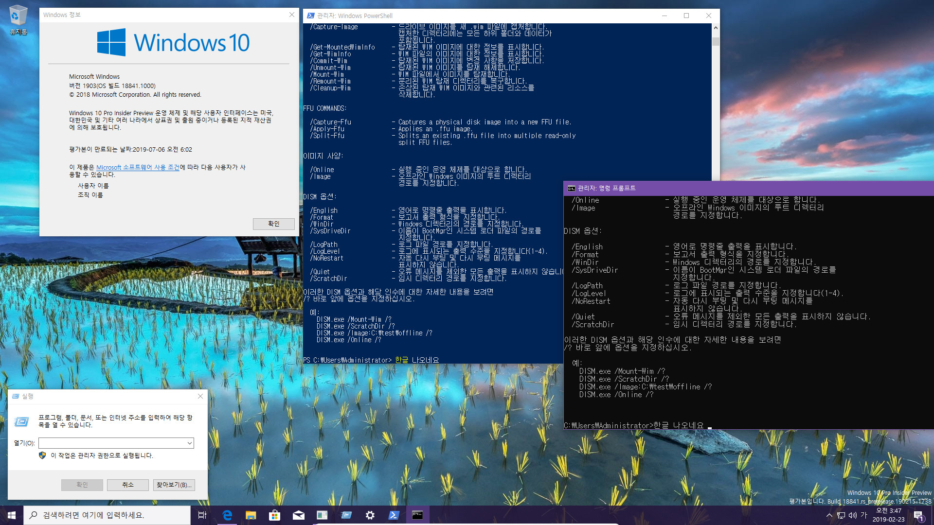Open the Recycle Bin desktop icon
The height and width of the screenshot is (525, 934).
click(x=18, y=20)
